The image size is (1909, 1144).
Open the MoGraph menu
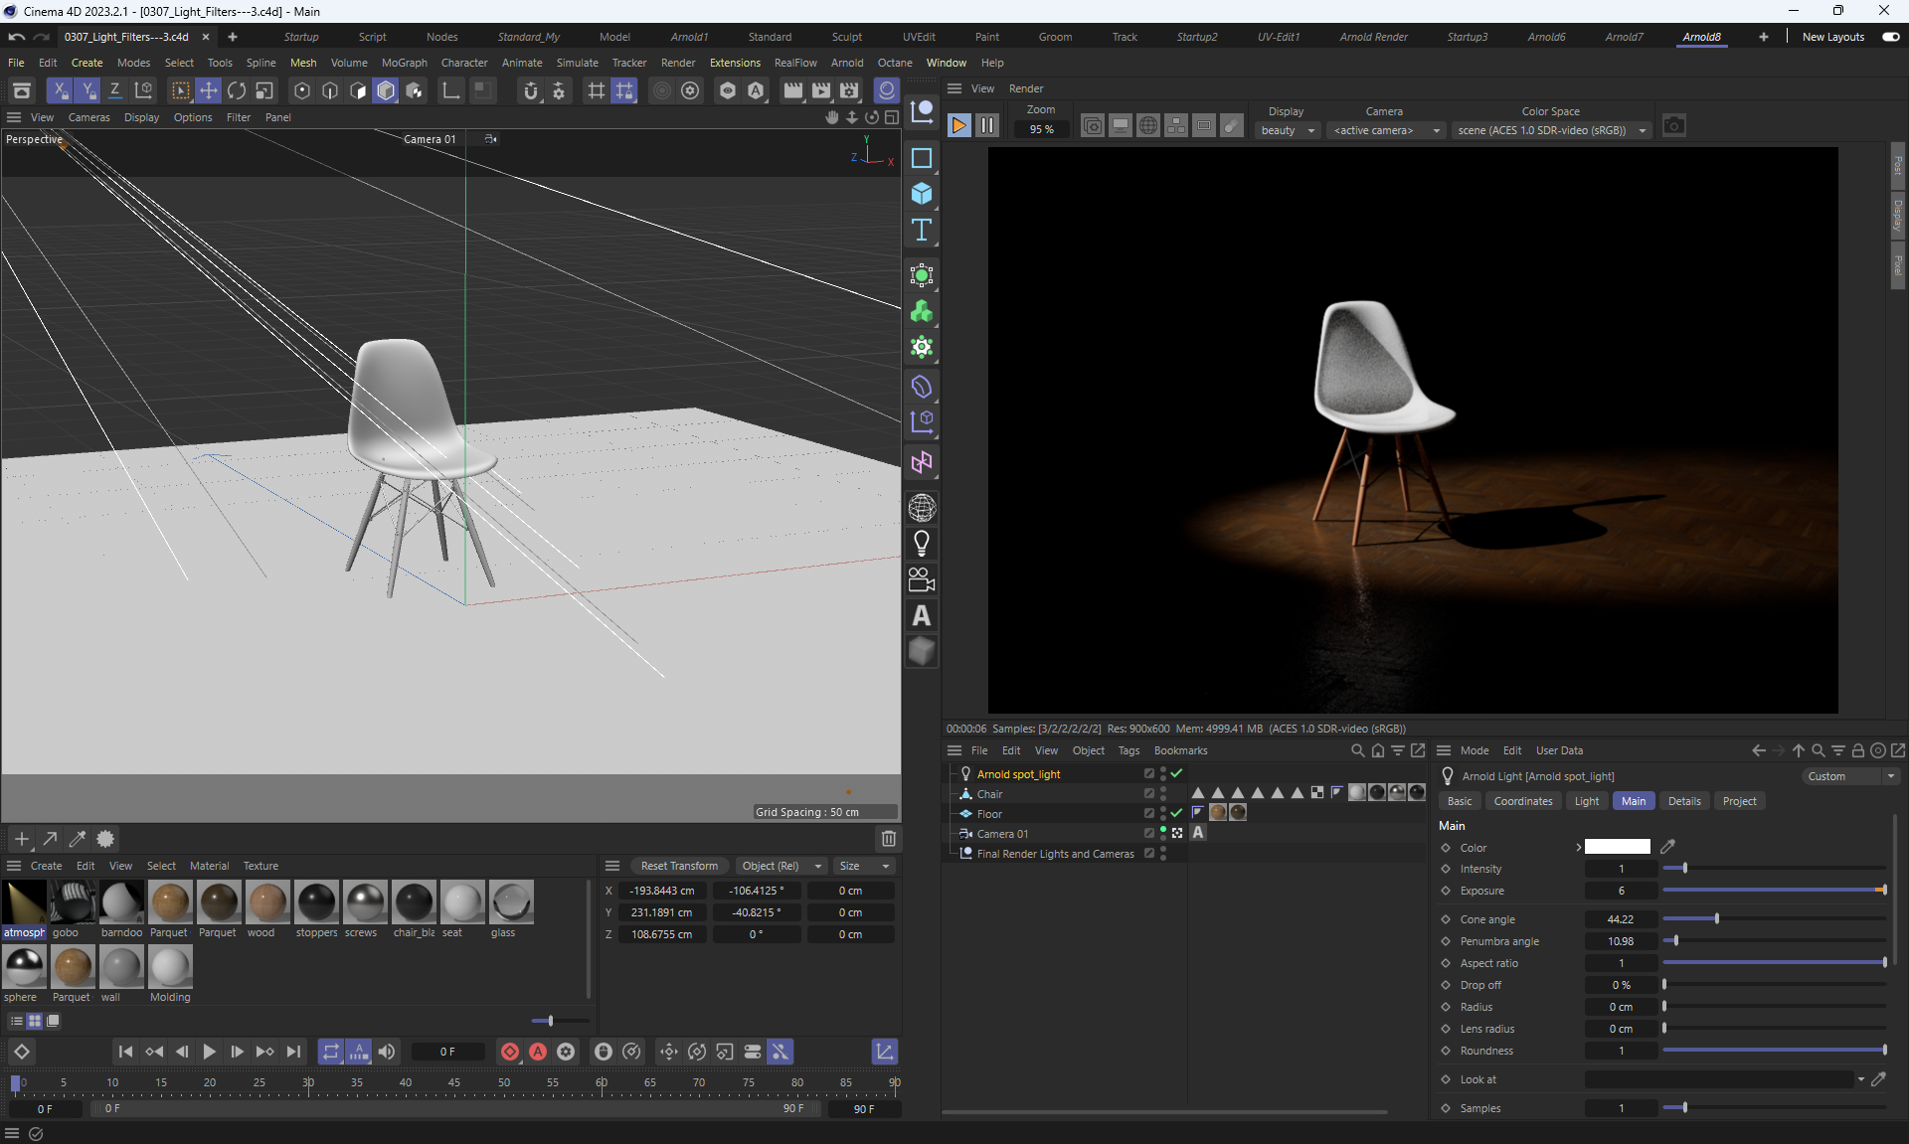pyautogui.click(x=404, y=63)
